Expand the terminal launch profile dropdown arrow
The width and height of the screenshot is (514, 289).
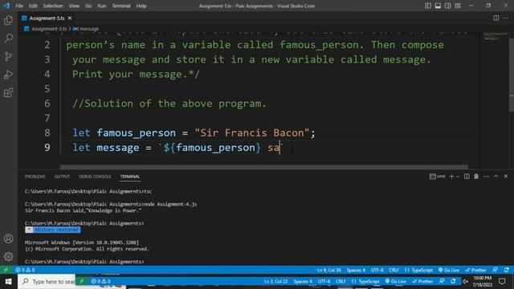pos(458,177)
